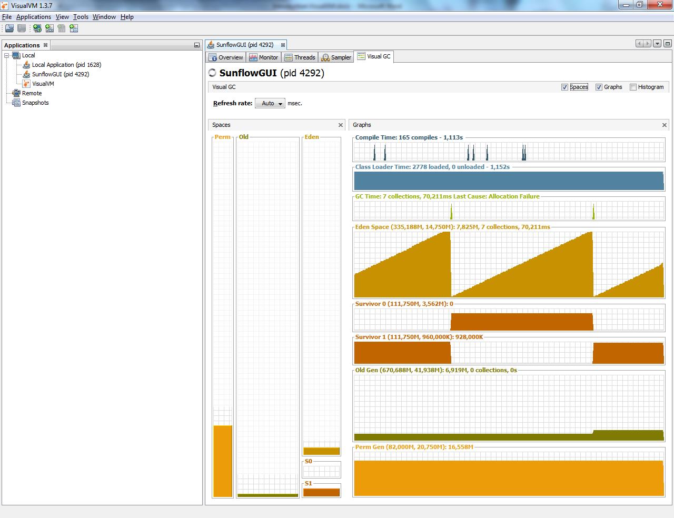Click the last toolbar icon with green plus
This screenshot has height=518, width=674.
point(74,28)
